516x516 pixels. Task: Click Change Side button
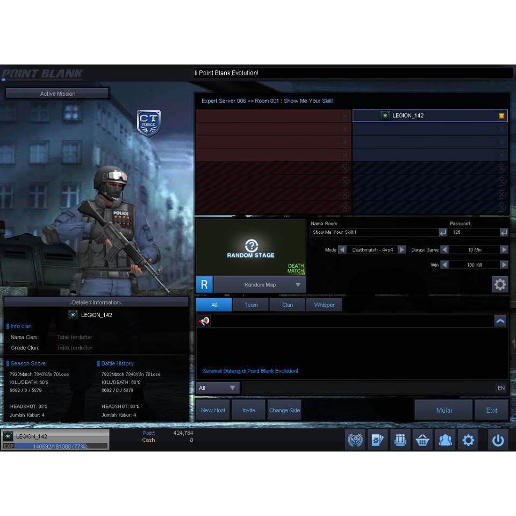pyautogui.click(x=284, y=410)
